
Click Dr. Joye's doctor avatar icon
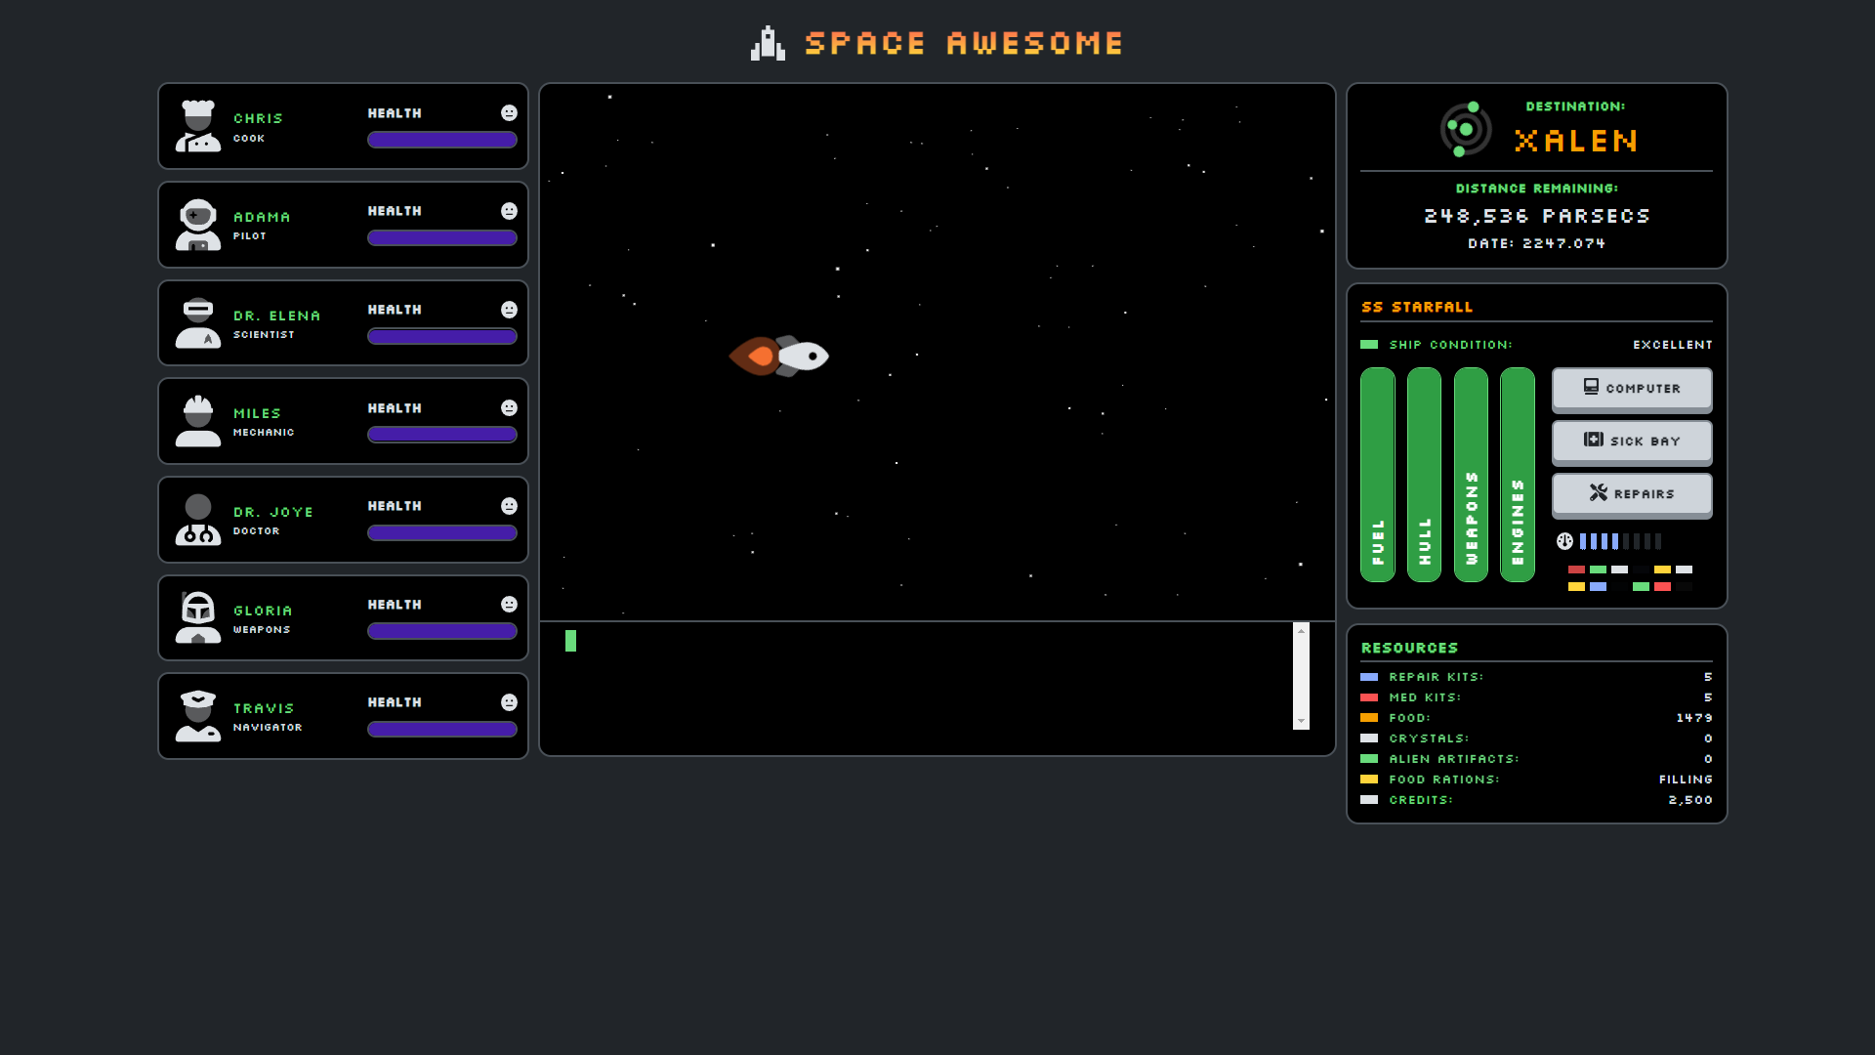pos(198,520)
